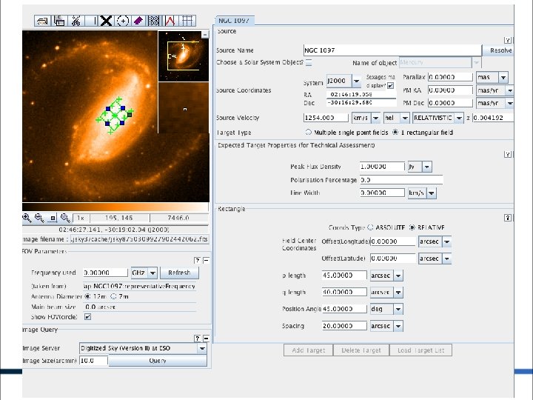The width and height of the screenshot is (533, 400).
Task: Click the scissors cut-levels toolbar icon
Action: (x=76, y=21)
